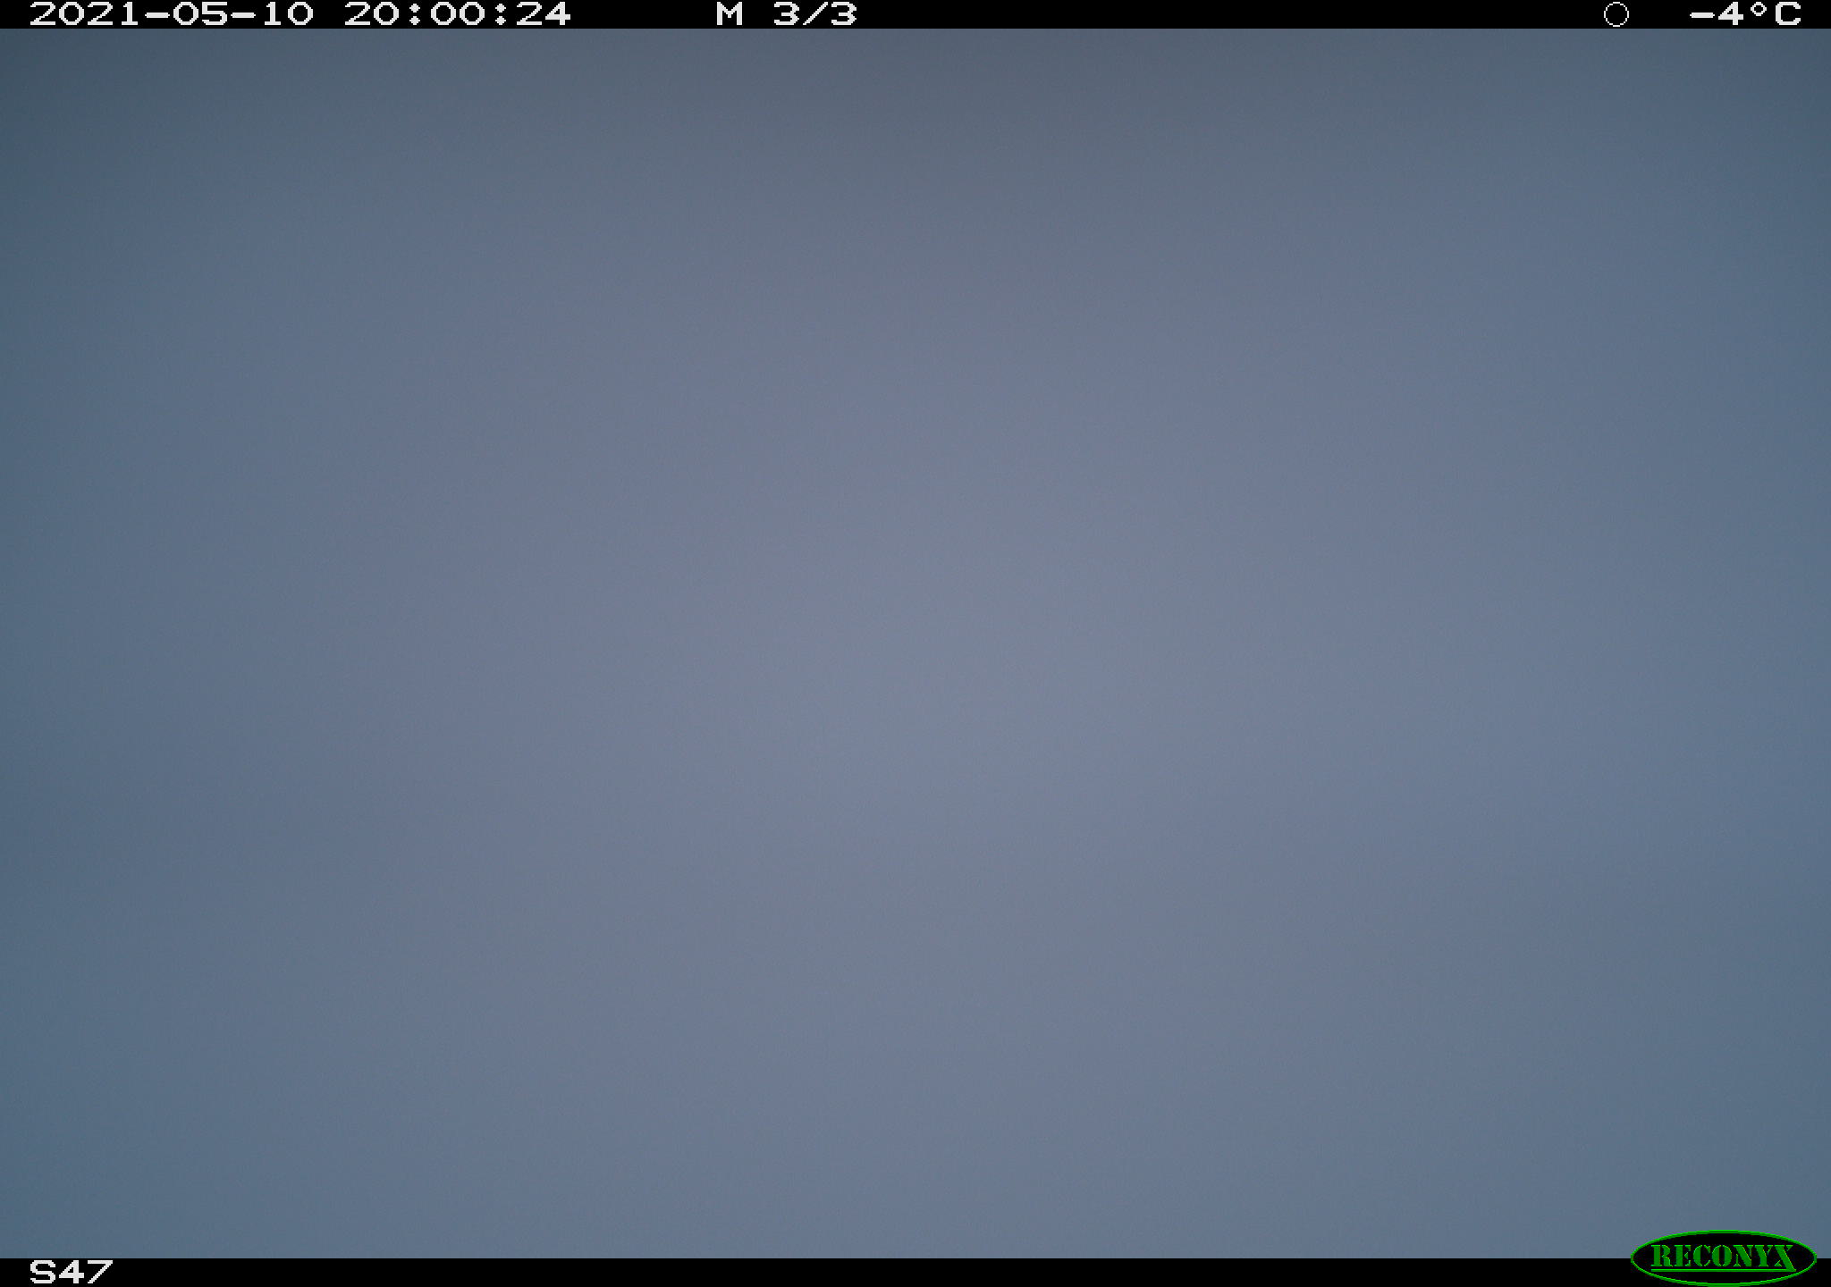The width and height of the screenshot is (1831, 1287).
Task: Click the letter S in S47
Action: pos(43,1271)
